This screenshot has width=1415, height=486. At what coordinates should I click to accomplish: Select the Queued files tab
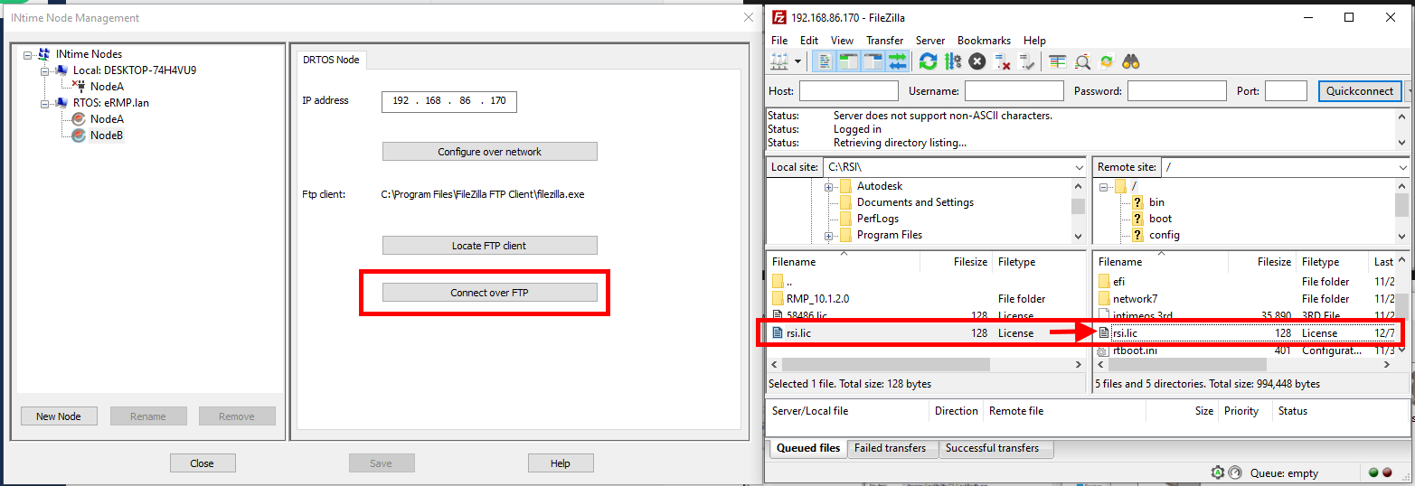(x=807, y=448)
